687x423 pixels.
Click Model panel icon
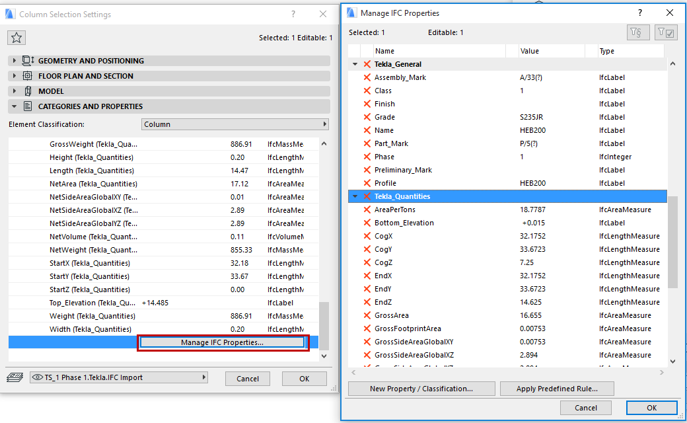pos(28,91)
